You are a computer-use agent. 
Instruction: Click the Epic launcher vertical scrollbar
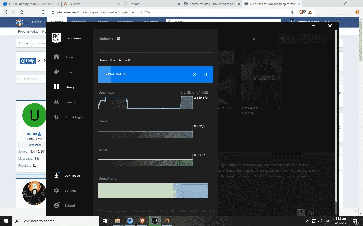[x=336, y=116]
